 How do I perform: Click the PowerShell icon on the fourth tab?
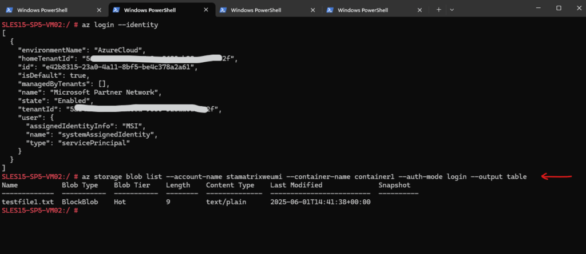click(x=330, y=10)
